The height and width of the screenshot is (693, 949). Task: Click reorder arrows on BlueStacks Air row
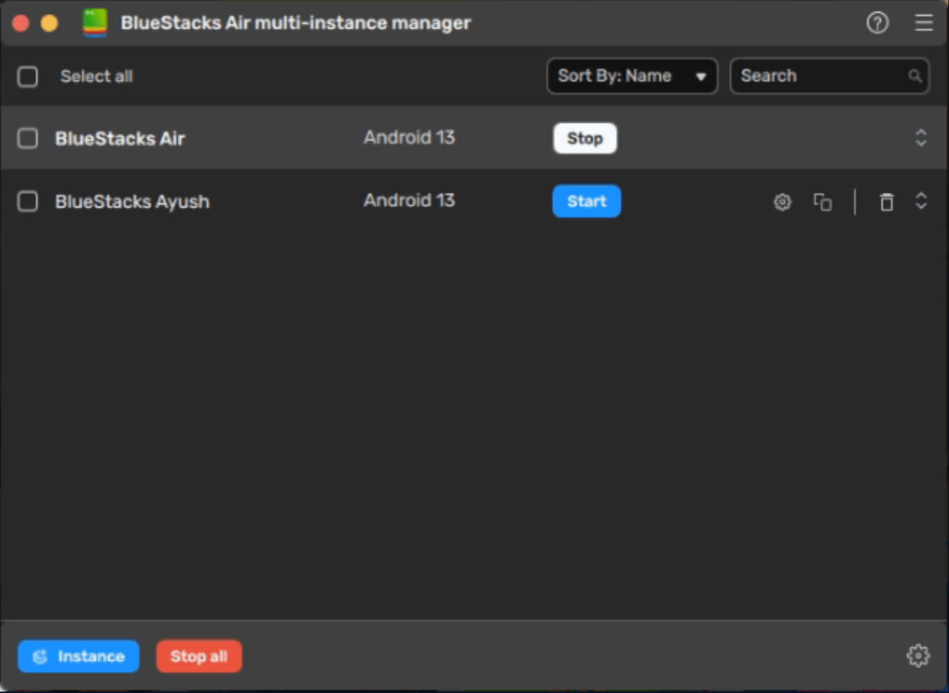[x=921, y=137]
